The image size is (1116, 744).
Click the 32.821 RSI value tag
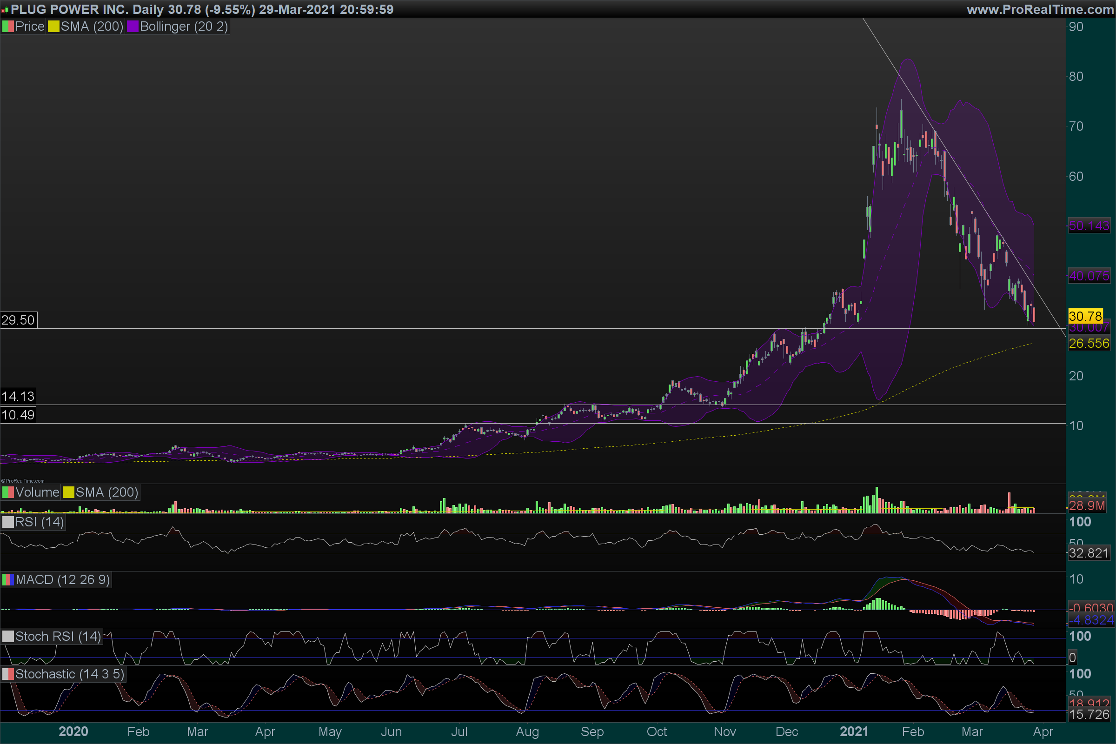point(1089,553)
